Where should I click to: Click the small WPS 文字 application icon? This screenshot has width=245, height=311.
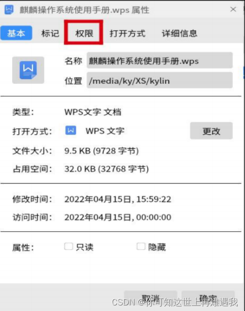(x=71, y=131)
